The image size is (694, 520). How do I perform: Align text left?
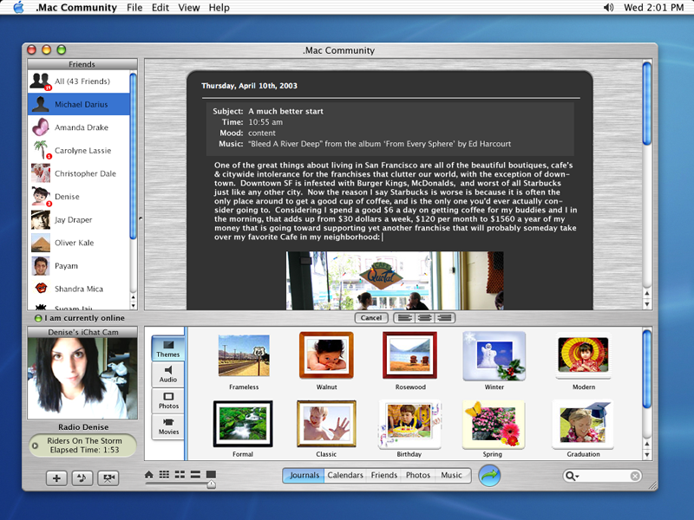coord(404,318)
